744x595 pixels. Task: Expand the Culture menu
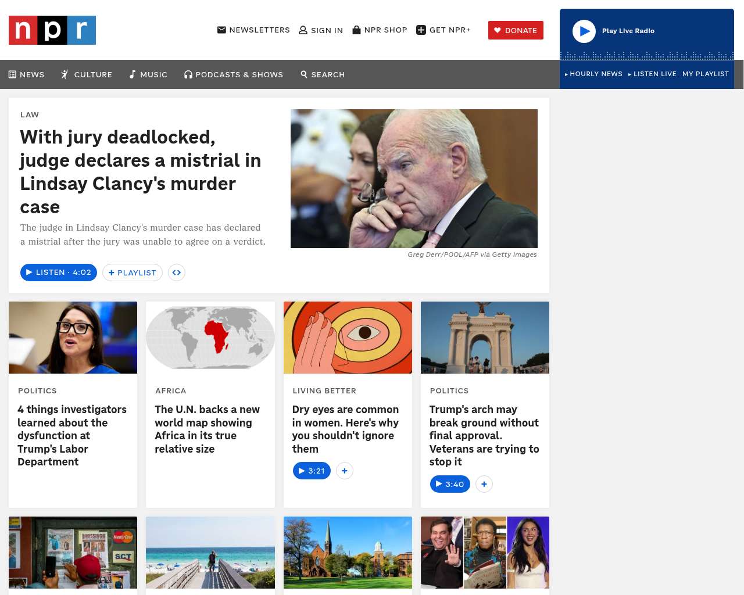coord(87,74)
